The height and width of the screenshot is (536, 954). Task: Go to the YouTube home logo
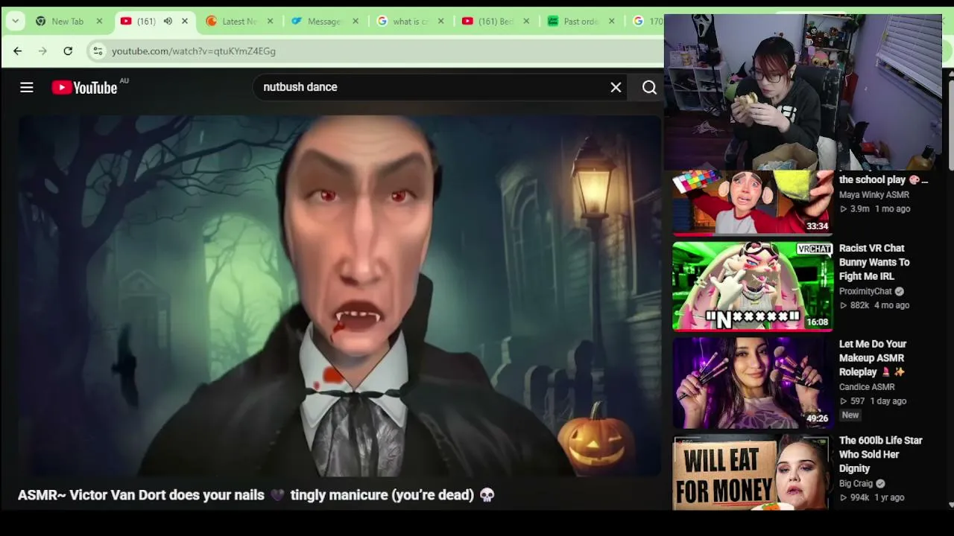84,88
